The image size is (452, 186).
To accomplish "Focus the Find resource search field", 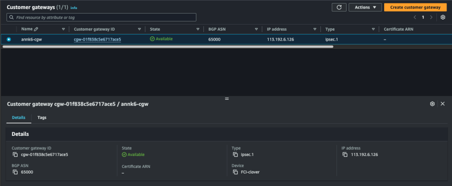I will [101, 17].
